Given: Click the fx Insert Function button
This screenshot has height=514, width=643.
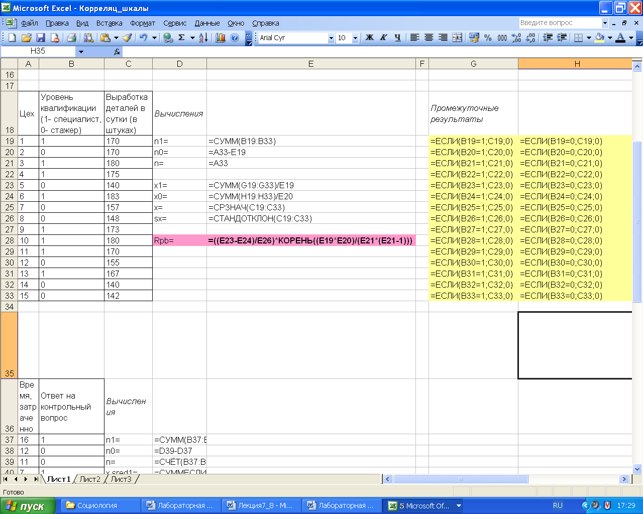Looking at the screenshot, I should click(117, 51).
